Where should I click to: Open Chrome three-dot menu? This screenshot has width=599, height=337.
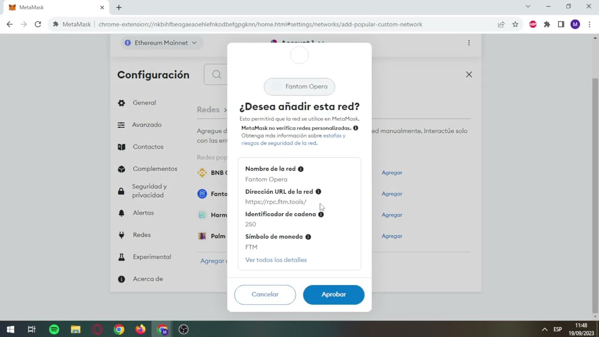[x=589, y=24]
